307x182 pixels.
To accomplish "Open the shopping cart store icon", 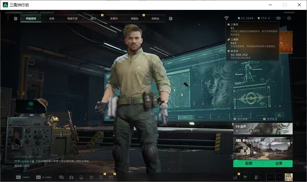I will [x=91, y=177].
